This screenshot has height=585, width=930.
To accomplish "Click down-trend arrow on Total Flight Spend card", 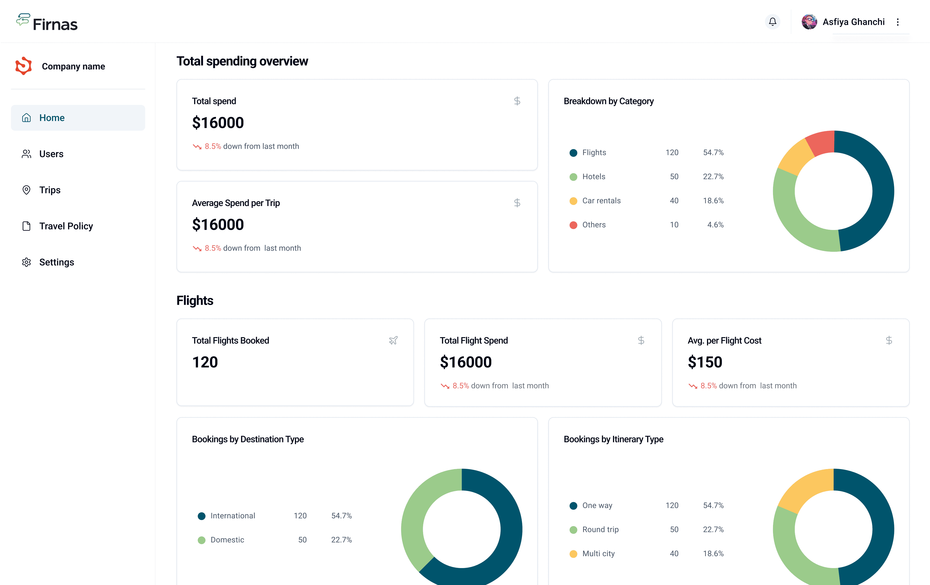I will 445,386.
